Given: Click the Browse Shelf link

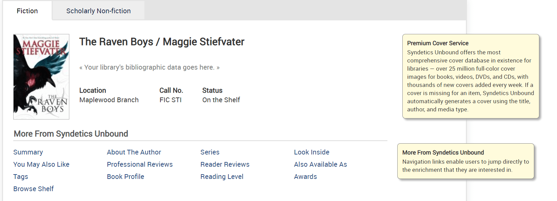Looking at the screenshot, I should 33,189.
